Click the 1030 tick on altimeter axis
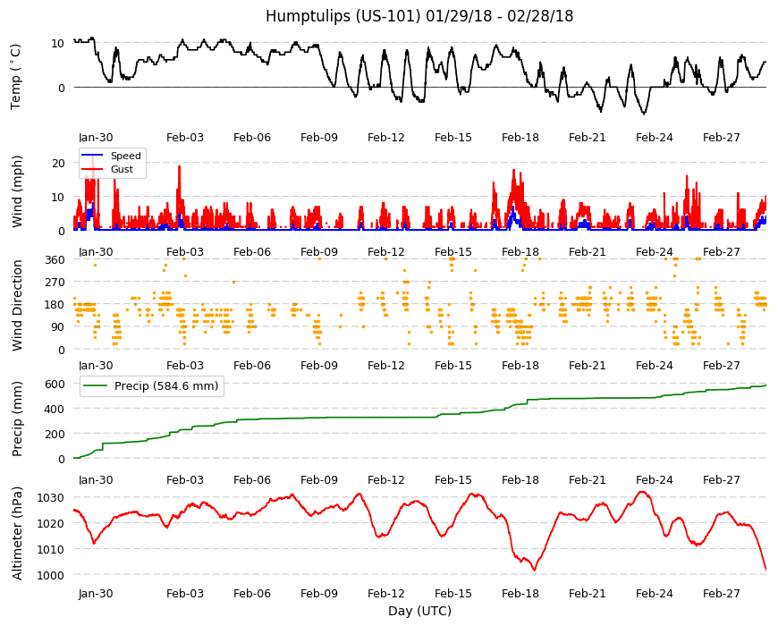The image size is (778, 626). pyautogui.click(x=51, y=497)
